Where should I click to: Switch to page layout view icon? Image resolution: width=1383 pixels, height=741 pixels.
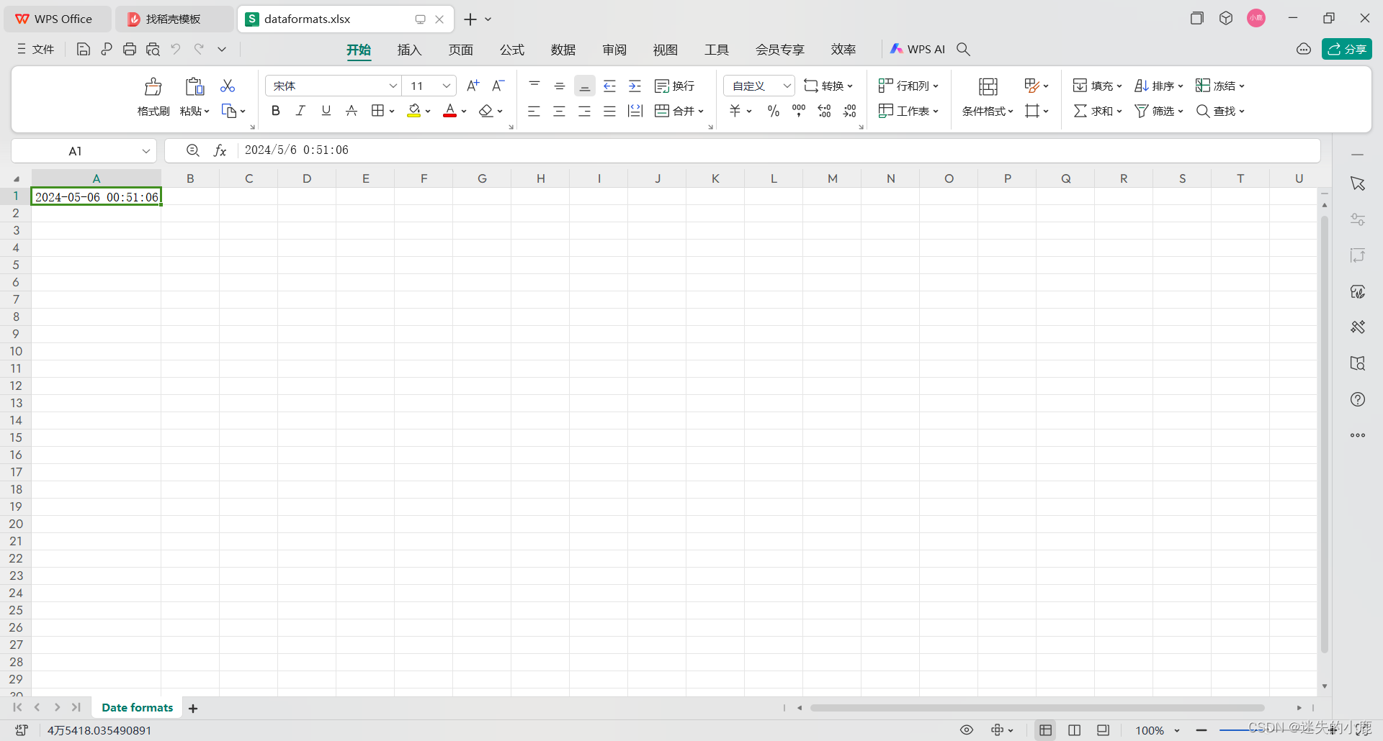(x=1075, y=730)
